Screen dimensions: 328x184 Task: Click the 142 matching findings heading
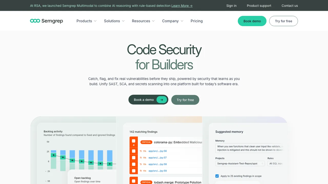click(143, 132)
